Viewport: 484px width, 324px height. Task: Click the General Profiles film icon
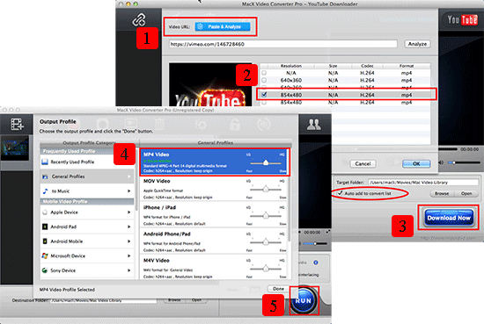pos(45,176)
